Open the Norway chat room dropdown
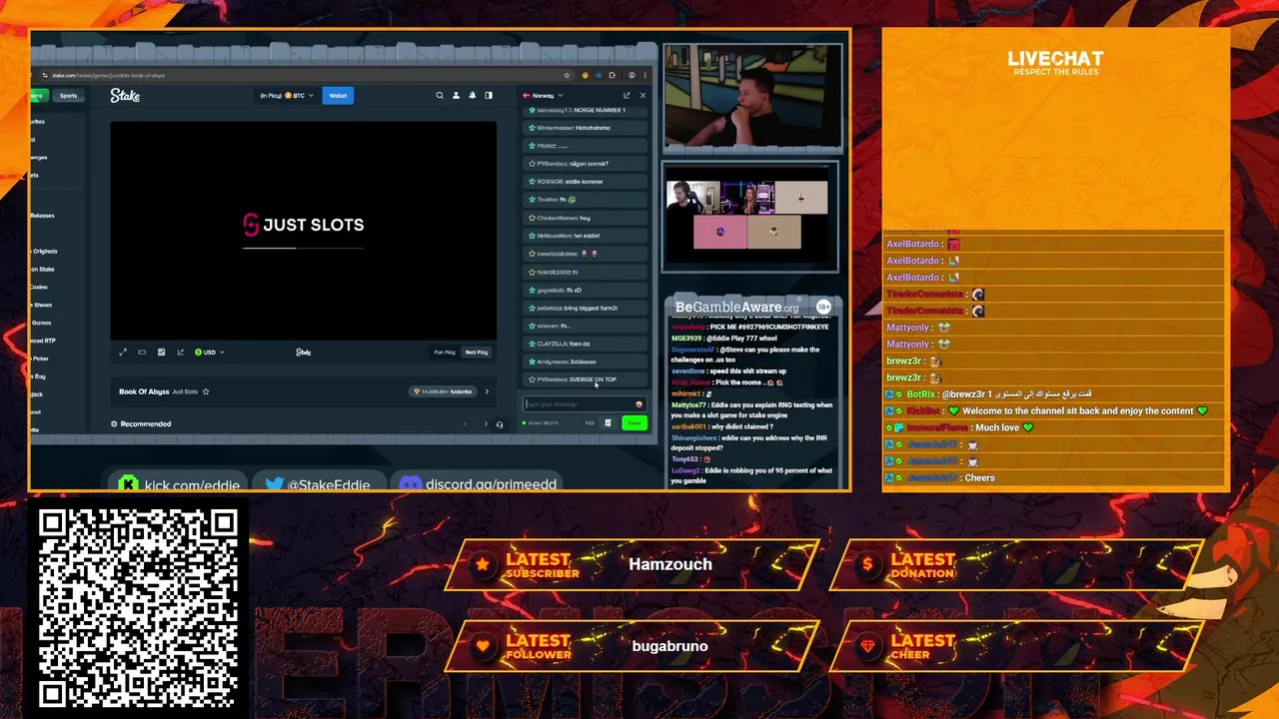 tap(546, 96)
